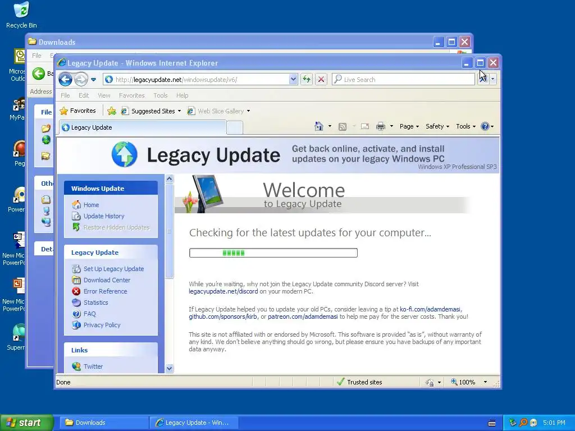Stop loading with the red X icon

(x=321, y=80)
